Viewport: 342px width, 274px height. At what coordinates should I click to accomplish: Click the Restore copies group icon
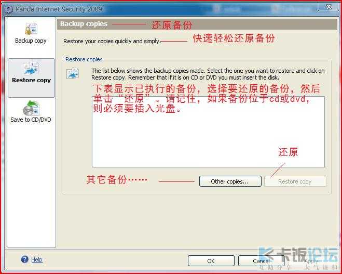point(72,73)
